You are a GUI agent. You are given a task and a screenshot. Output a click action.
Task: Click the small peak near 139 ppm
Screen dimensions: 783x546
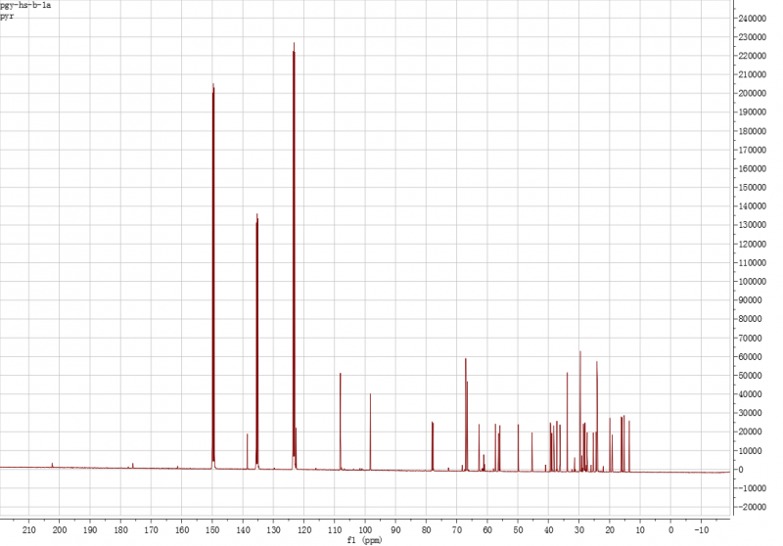point(248,452)
